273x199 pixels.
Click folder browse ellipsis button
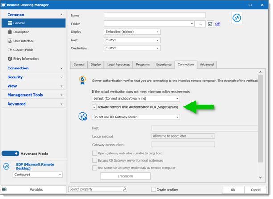pos(200,24)
